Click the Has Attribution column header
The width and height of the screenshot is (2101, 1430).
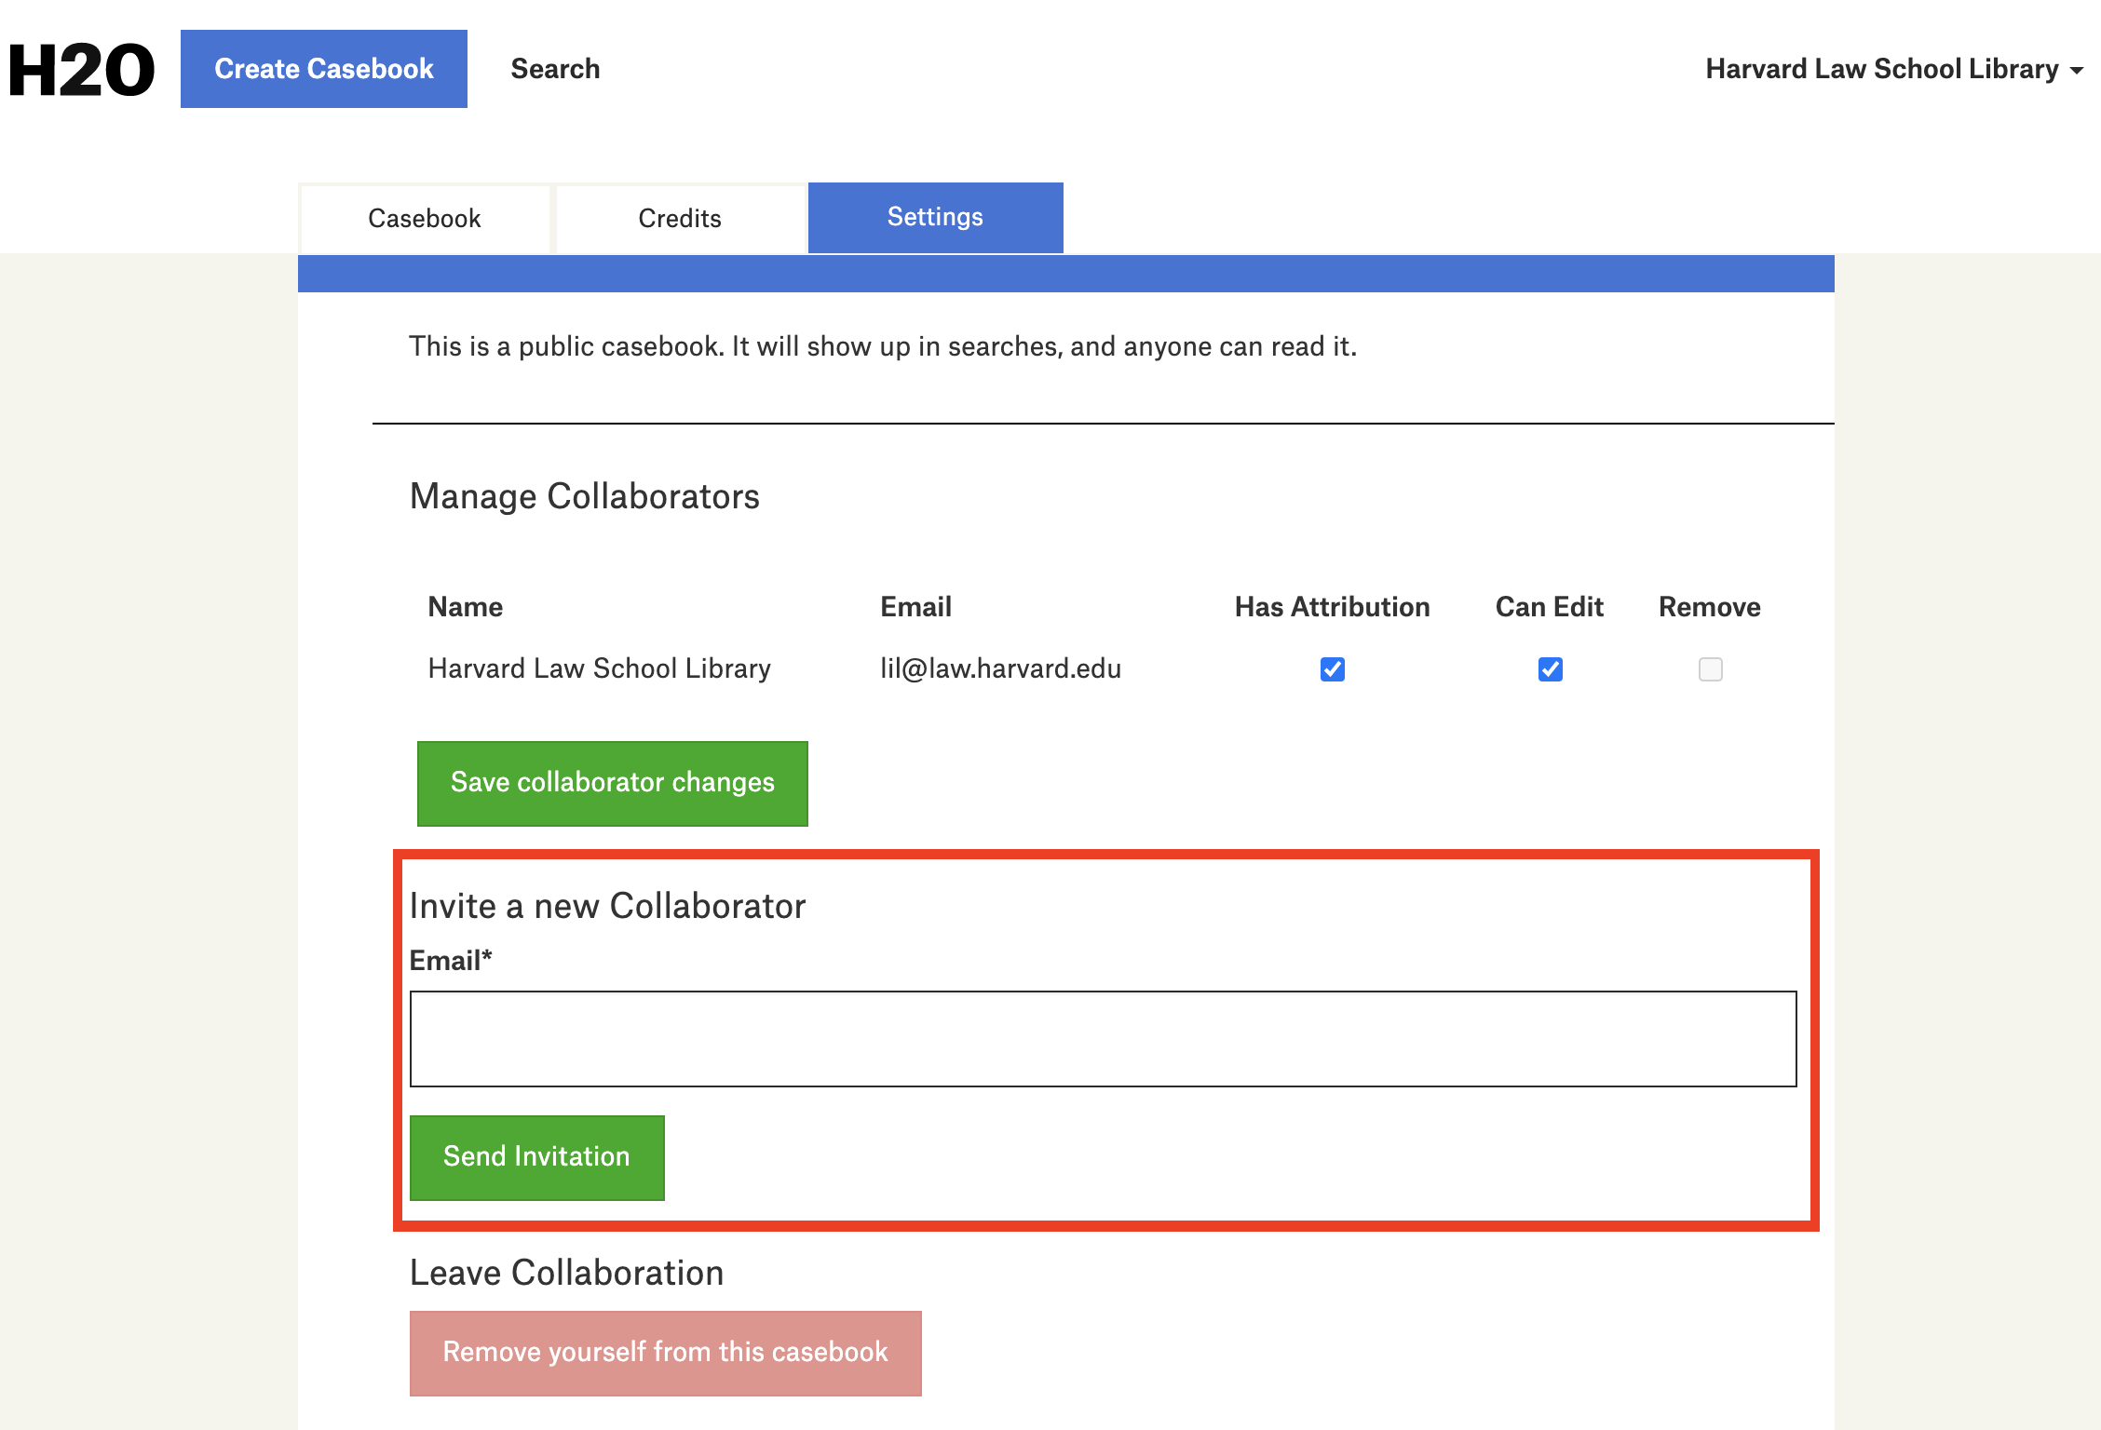tap(1333, 607)
